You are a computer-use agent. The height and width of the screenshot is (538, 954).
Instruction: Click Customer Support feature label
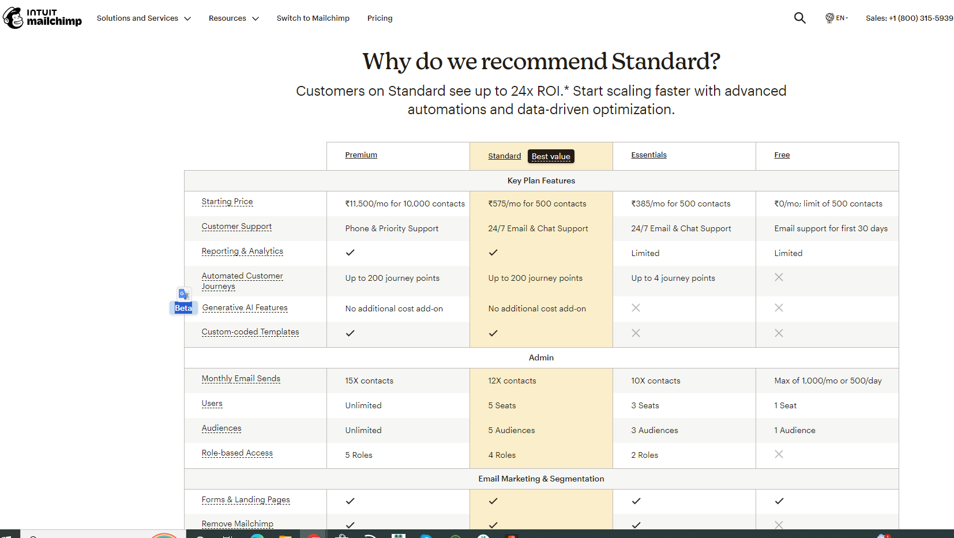pyautogui.click(x=236, y=227)
